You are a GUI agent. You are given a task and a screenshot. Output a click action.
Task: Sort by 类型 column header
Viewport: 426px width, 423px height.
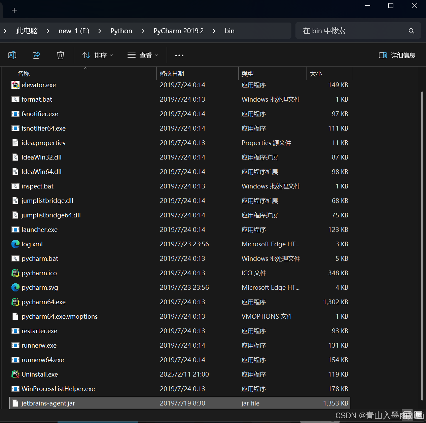pos(273,73)
